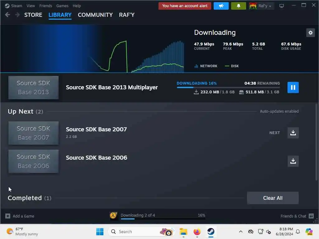
Task: Click the 5.2 GB total stat
Action: pos(258,46)
